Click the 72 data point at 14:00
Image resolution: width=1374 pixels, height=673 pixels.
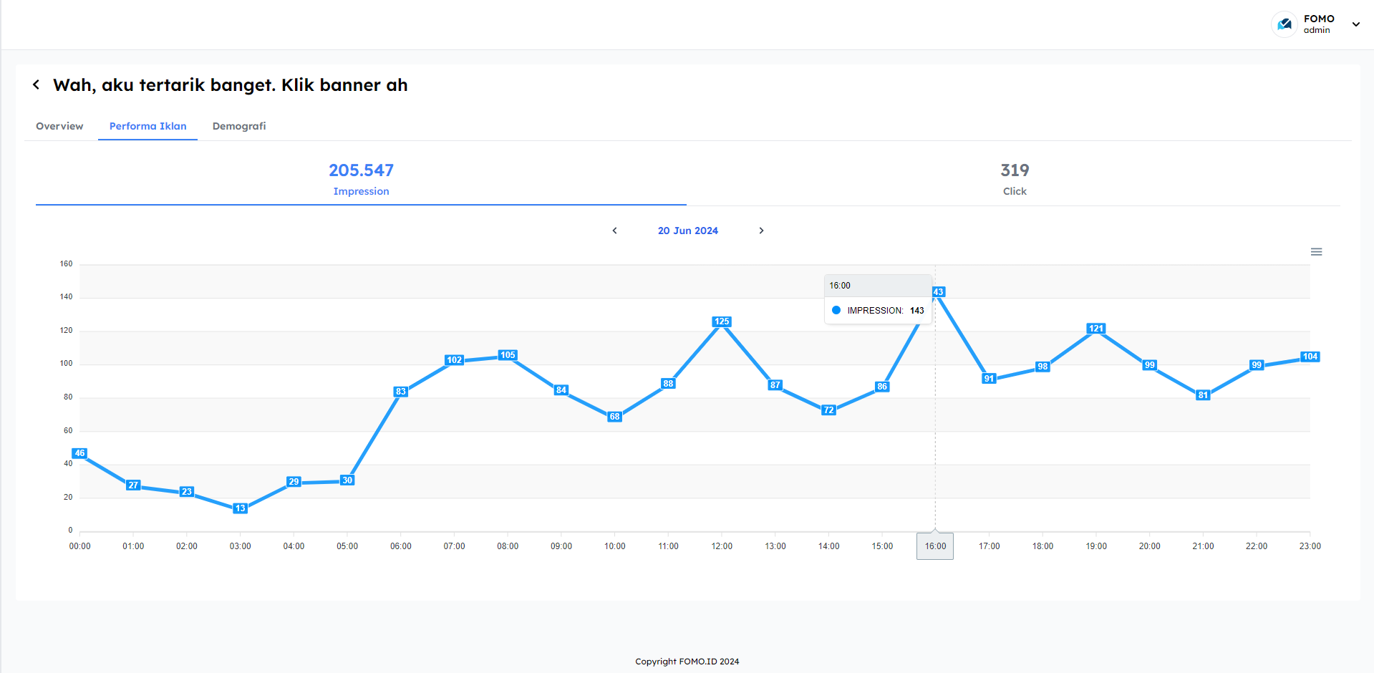(x=828, y=410)
